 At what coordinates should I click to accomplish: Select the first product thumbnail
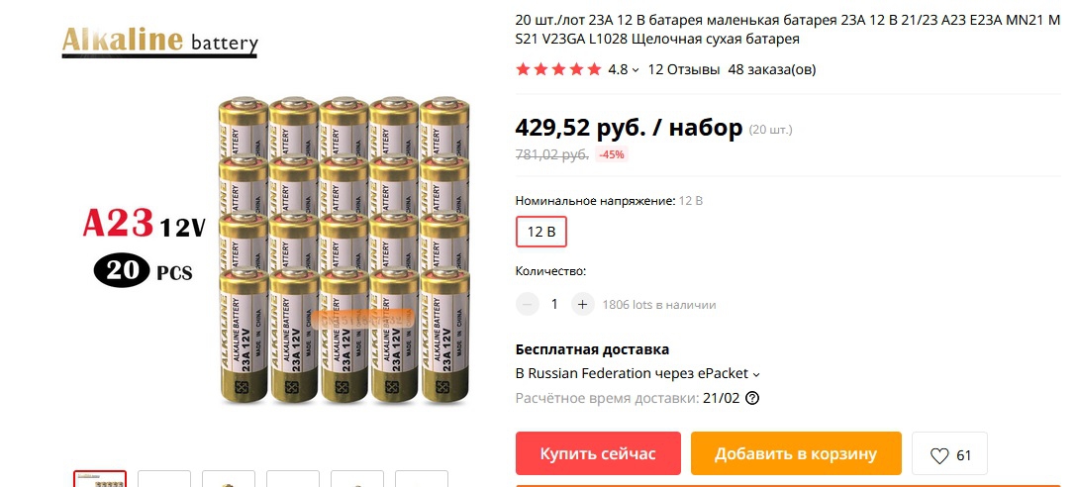tap(100, 479)
